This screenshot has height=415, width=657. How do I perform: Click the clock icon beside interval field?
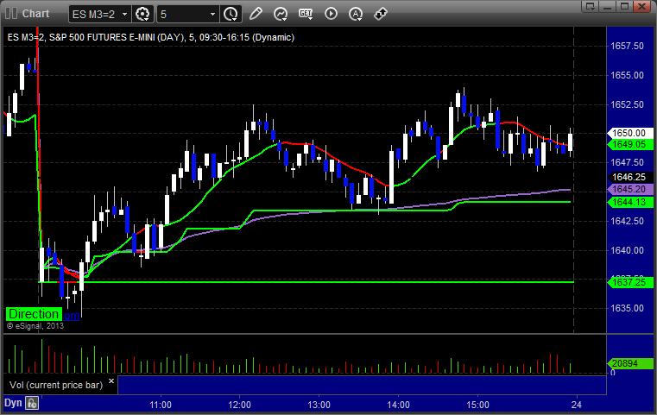click(x=231, y=14)
